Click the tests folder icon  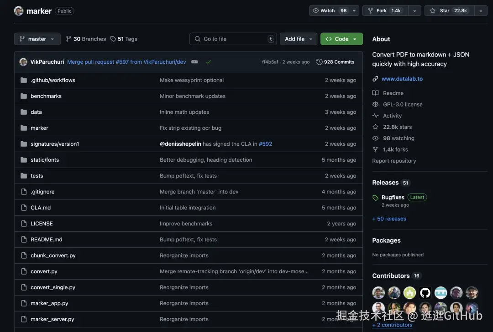click(x=24, y=176)
